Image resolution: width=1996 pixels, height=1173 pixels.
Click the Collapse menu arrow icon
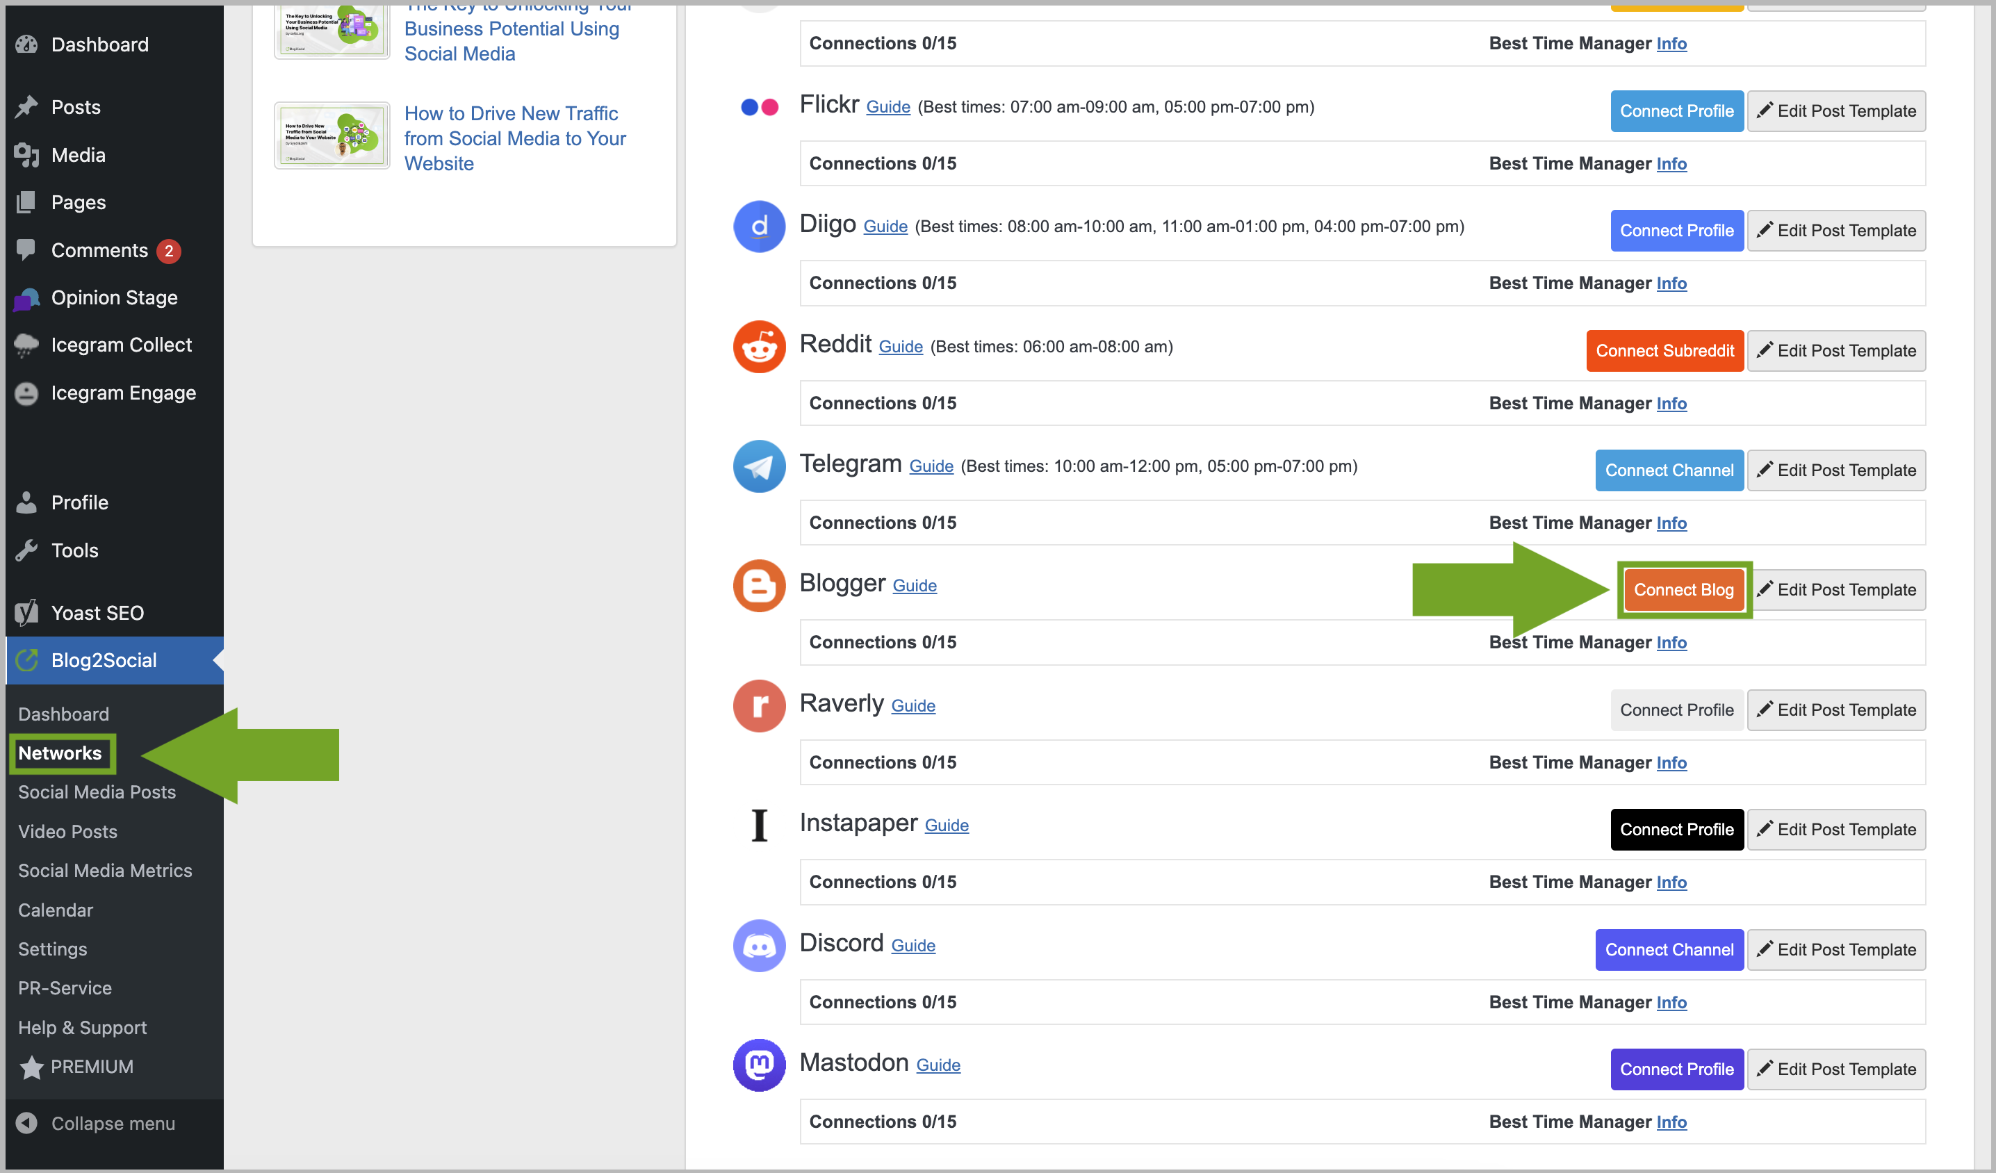26,1123
